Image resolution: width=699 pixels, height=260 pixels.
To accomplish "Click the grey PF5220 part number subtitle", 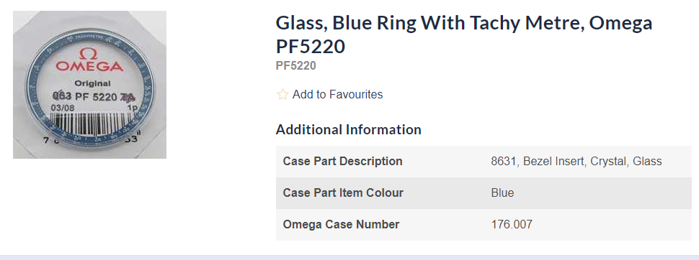I will 295,66.
